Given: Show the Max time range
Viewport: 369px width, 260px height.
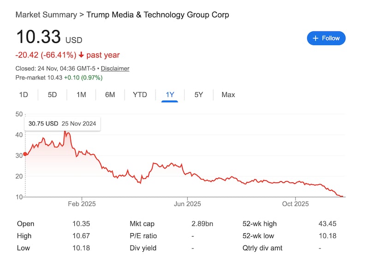Looking at the screenshot, I should [228, 95].
